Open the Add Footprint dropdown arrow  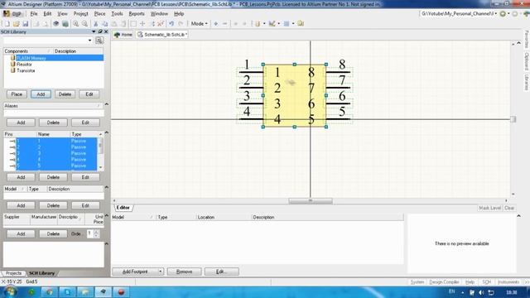point(160,272)
